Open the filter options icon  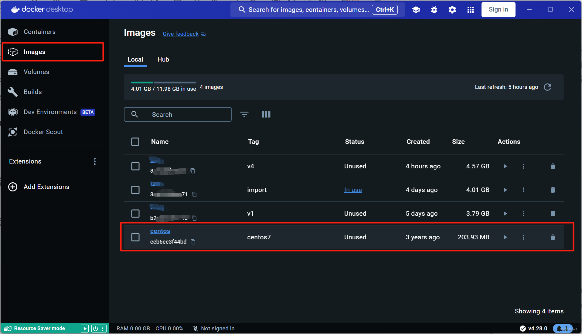(244, 114)
